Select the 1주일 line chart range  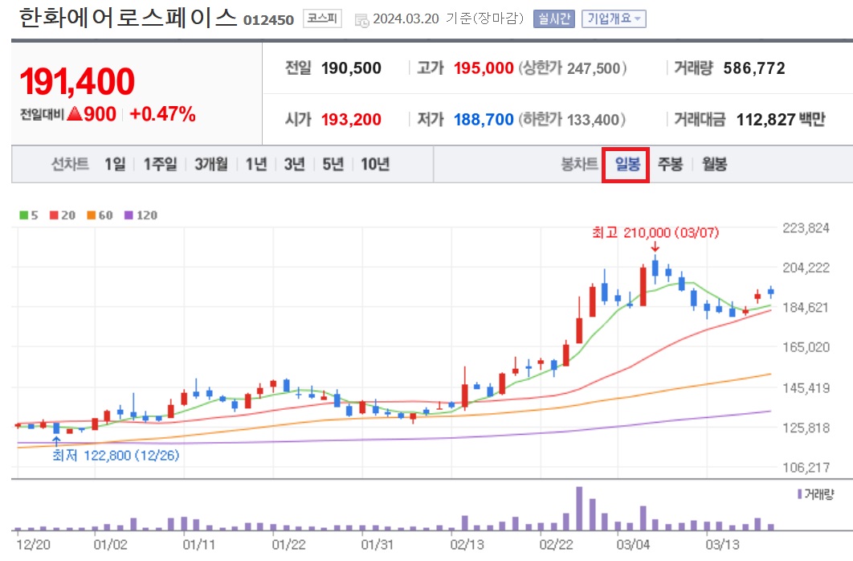160,164
